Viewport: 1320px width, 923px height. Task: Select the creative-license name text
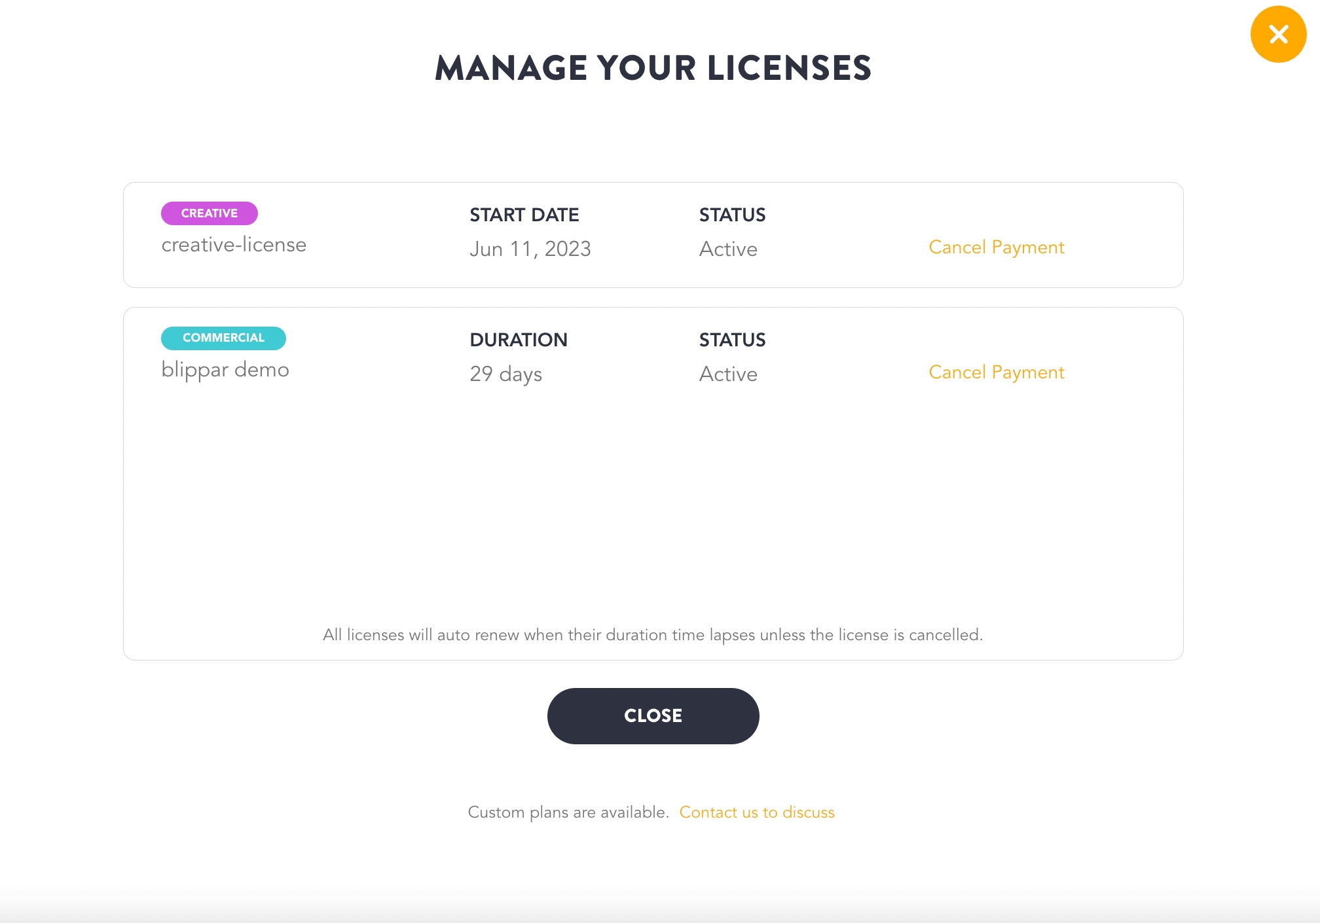click(x=234, y=245)
